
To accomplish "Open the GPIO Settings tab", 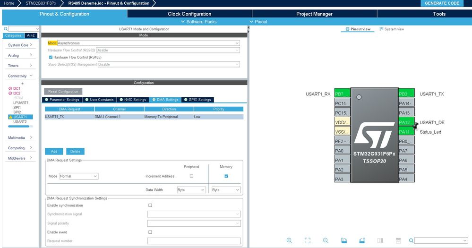I will pyautogui.click(x=197, y=100).
